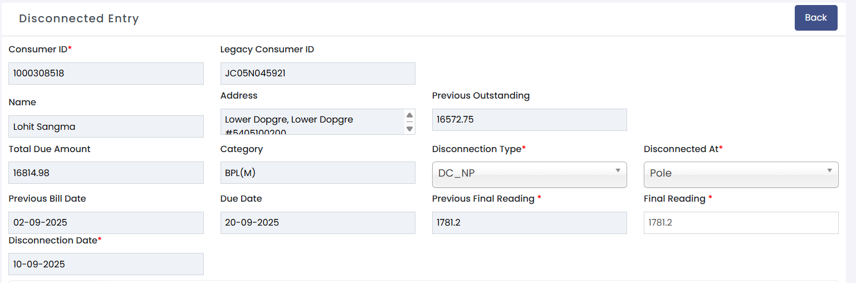
Task: Select the Previous Bill Date field
Action: (106, 223)
